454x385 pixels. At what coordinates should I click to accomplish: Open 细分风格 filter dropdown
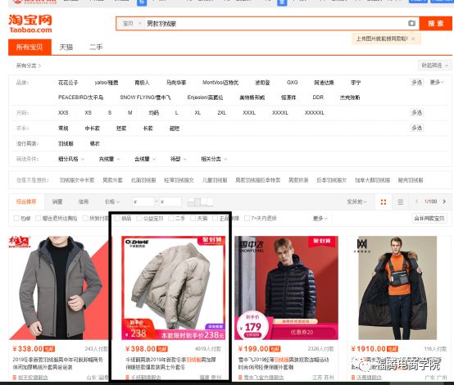click(x=71, y=159)
